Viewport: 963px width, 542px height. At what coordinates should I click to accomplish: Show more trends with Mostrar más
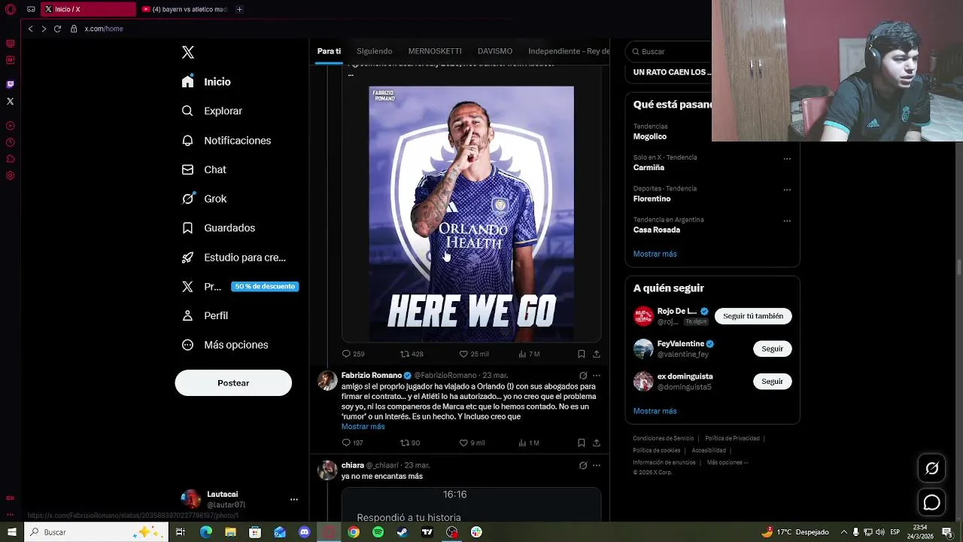655,254
